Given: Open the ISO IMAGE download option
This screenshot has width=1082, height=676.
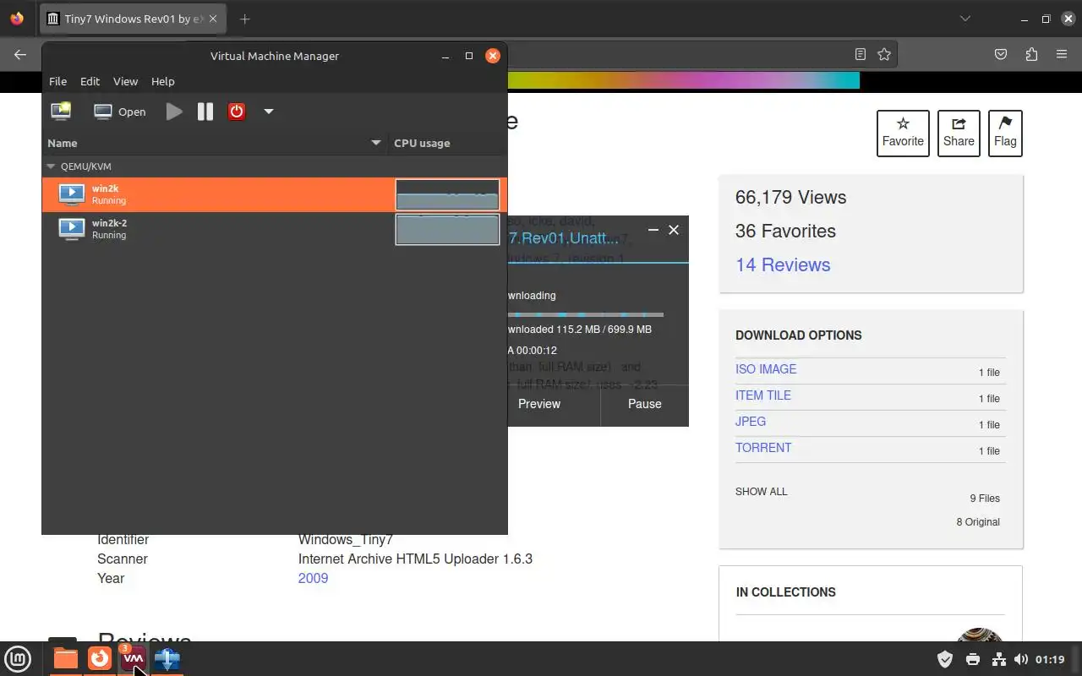Looking at the screenshot, I should [766, 369].
